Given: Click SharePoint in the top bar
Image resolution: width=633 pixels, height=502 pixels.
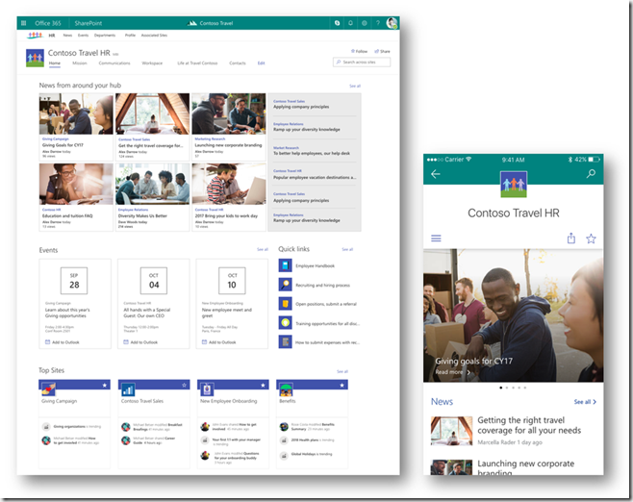Looking at the screenshot, I should point(88,23).
